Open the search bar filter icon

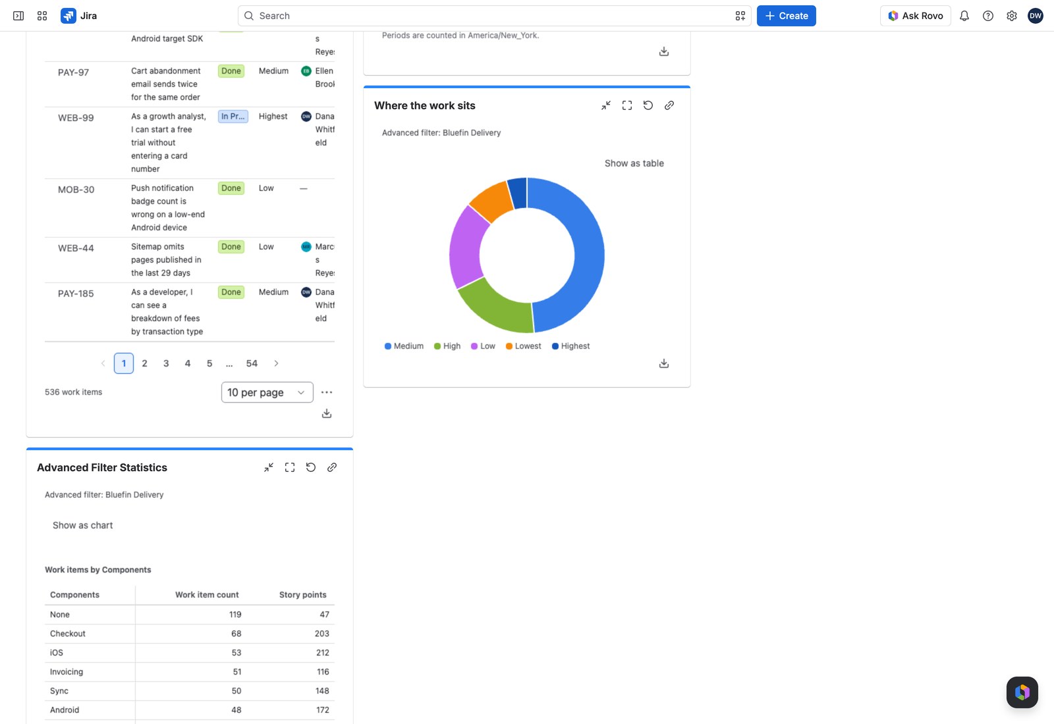pyautogui.click(x=740, y=16)
